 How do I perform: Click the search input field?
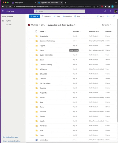[x=60, y=11]
